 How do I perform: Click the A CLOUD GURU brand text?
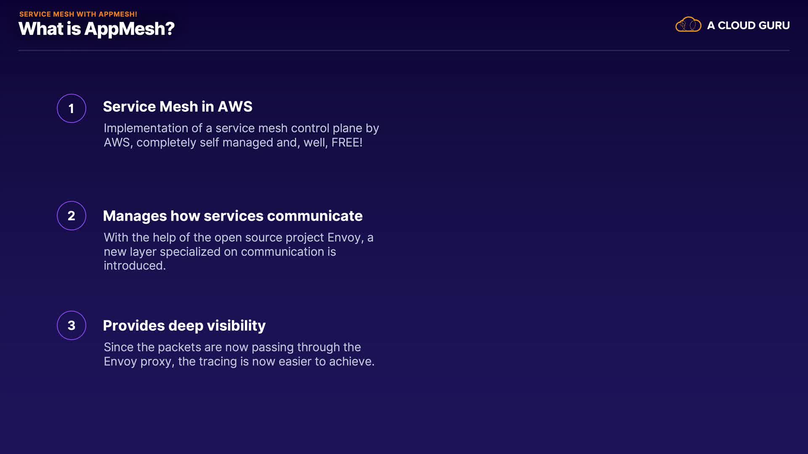(748, 26)
